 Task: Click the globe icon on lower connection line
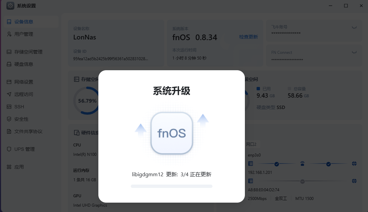click(354, 181)
